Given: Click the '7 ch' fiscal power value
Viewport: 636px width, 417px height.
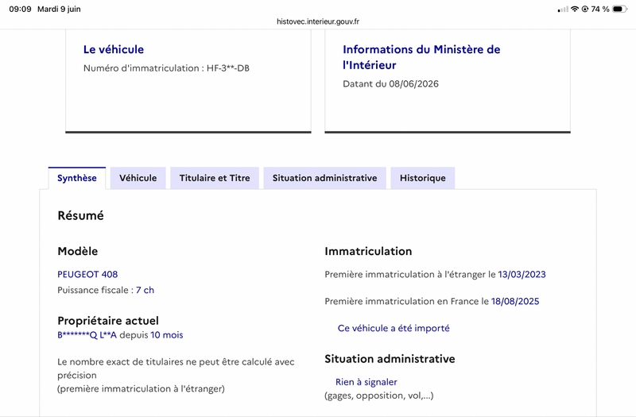Looking at the screenshot, I should [x=145, y=290].
